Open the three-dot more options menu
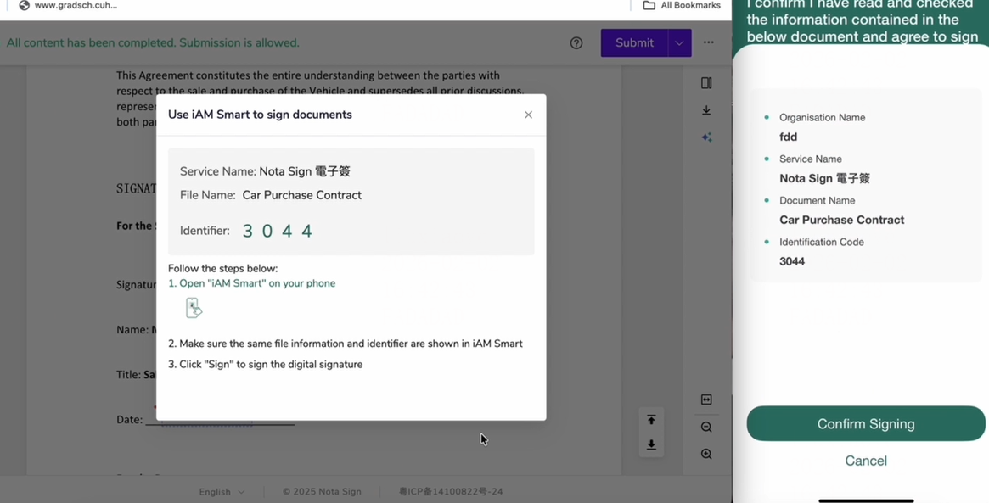Viewport: 989px width, 503px height. pos(709,42)
